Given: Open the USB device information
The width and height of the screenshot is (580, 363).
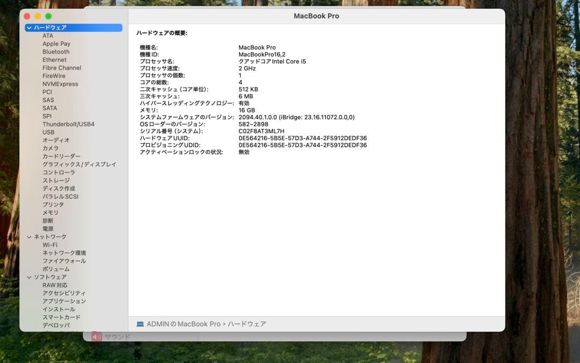Looking at the screenshot, I should coord(48,132).
